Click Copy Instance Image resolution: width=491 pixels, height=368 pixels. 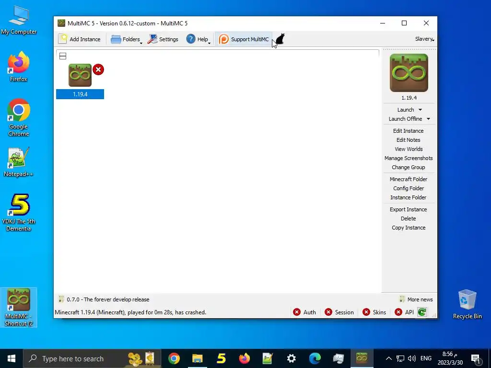(x=409, y=228)
